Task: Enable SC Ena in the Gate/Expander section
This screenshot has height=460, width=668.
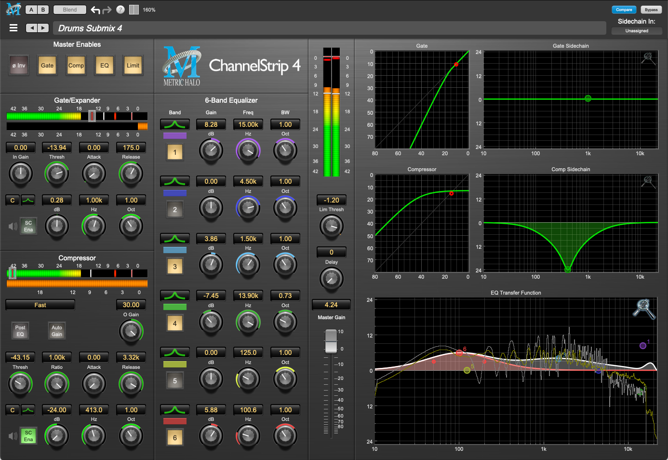Action: tap(28, 225)
